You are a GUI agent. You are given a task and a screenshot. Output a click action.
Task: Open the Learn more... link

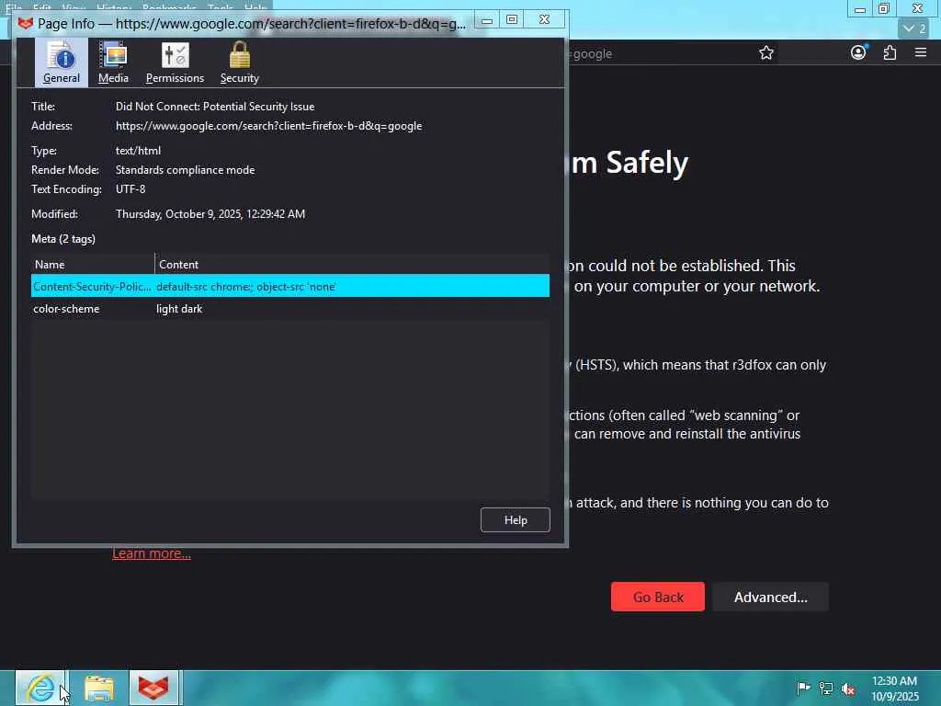pyautogui.click(x=152, y=553)
